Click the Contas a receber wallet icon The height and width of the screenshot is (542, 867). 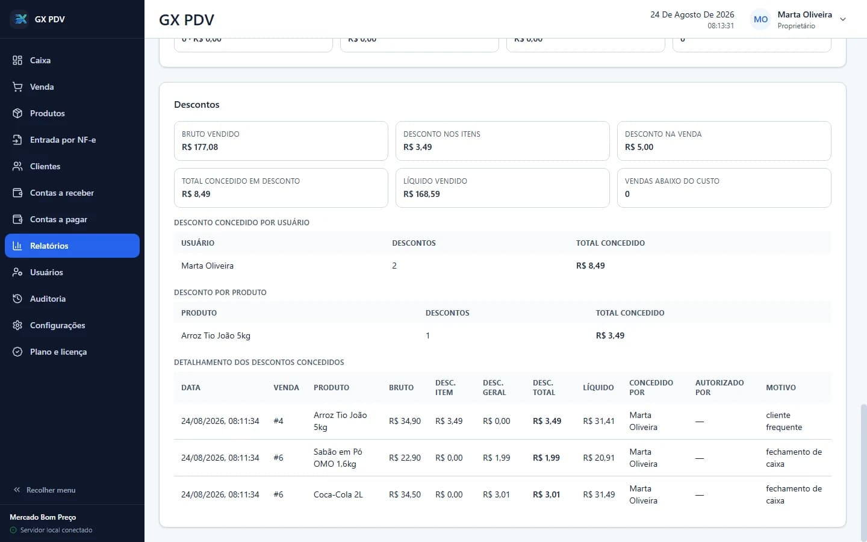coord(17,193)
